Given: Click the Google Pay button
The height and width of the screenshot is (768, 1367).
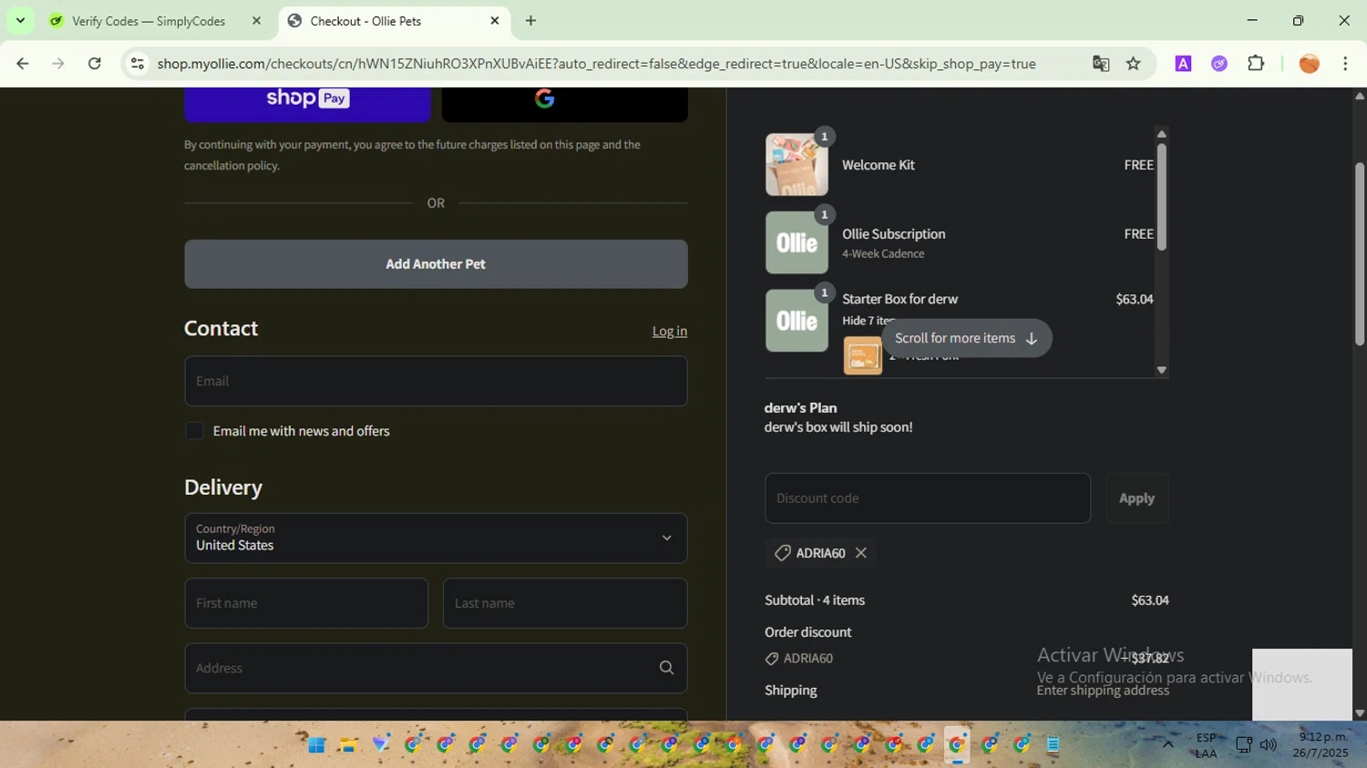Looking at the screenshot, I should pyautogui.click(x=564, y=102).
